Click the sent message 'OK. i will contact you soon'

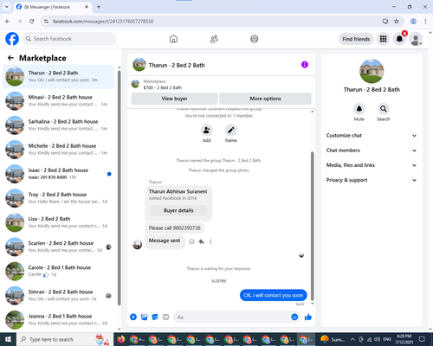[x=274, y=295]
